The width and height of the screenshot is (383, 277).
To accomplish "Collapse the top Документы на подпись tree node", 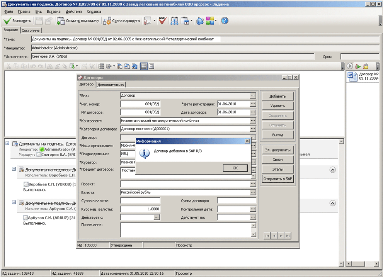I will tap(7, 143).
